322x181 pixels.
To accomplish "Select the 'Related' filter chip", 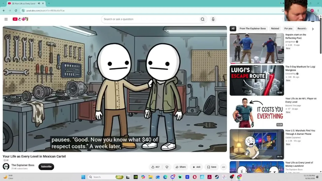I will [275, 29].
